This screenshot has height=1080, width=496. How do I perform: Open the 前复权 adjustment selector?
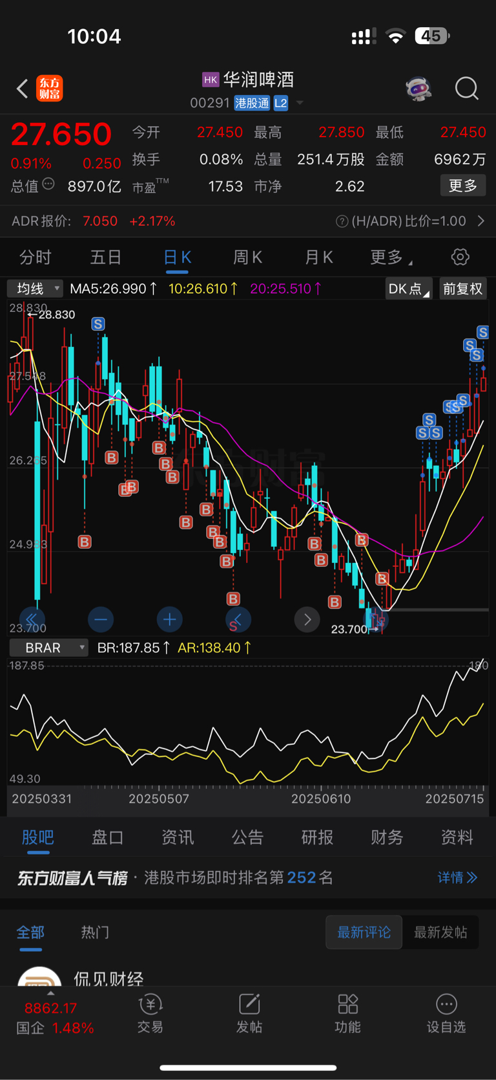click(463, 289)
